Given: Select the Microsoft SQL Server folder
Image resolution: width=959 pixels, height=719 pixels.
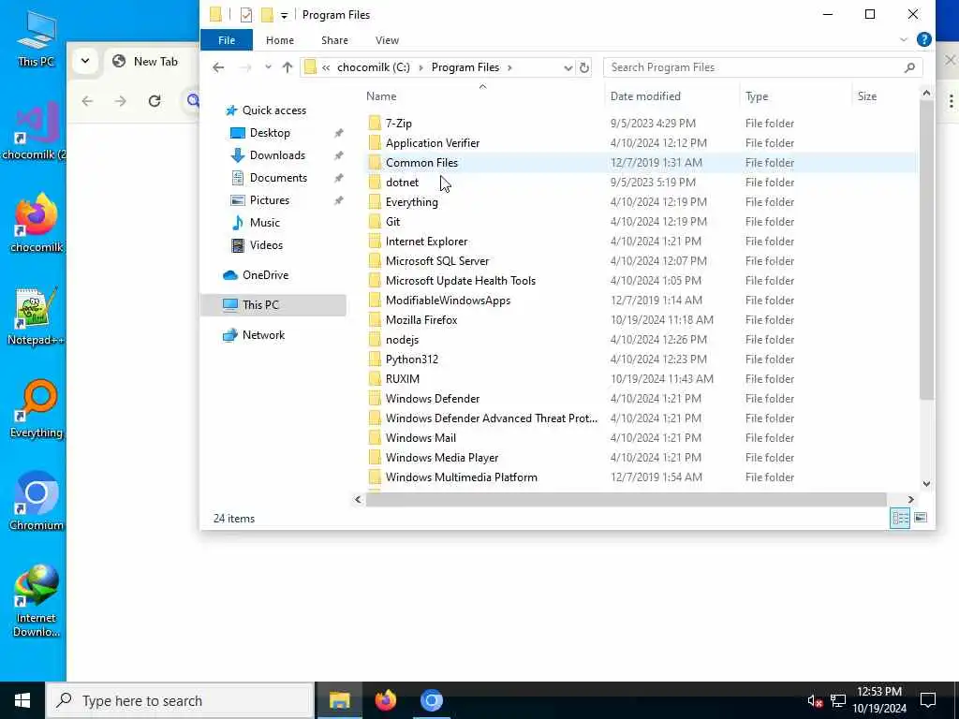Looking at the screenshot, I should click(436, 261).
